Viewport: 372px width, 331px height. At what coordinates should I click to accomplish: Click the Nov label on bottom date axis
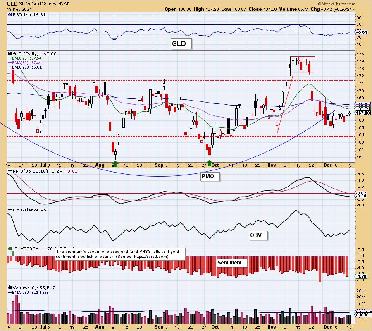pyautogui.click(x=272, y=327)
